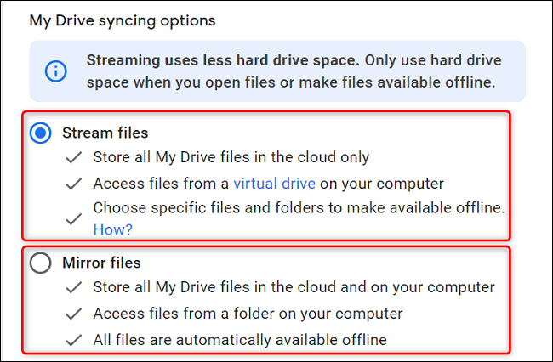This screenshot has height=362, width=553.
Task: Click "Access files from a folder on your computer" text
Action: tap(248, 314)
